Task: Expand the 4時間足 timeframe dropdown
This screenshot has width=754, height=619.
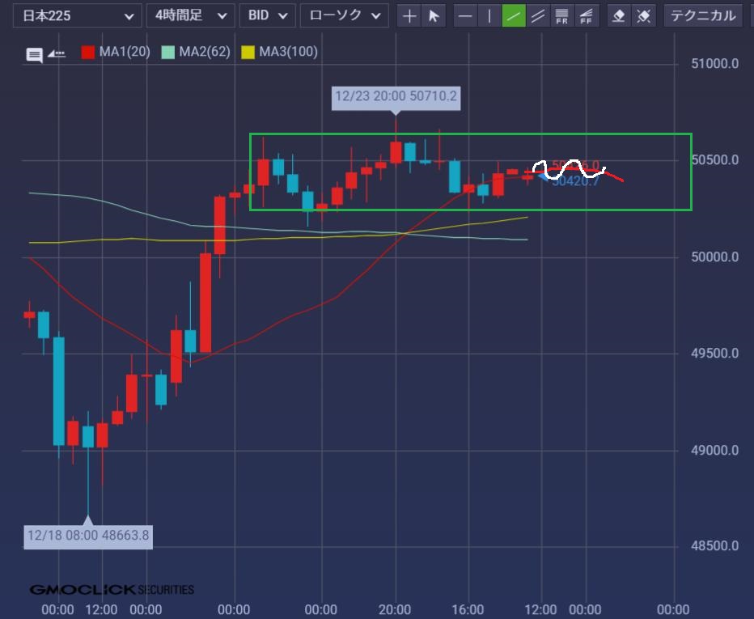Action: [x=191, y=15]
